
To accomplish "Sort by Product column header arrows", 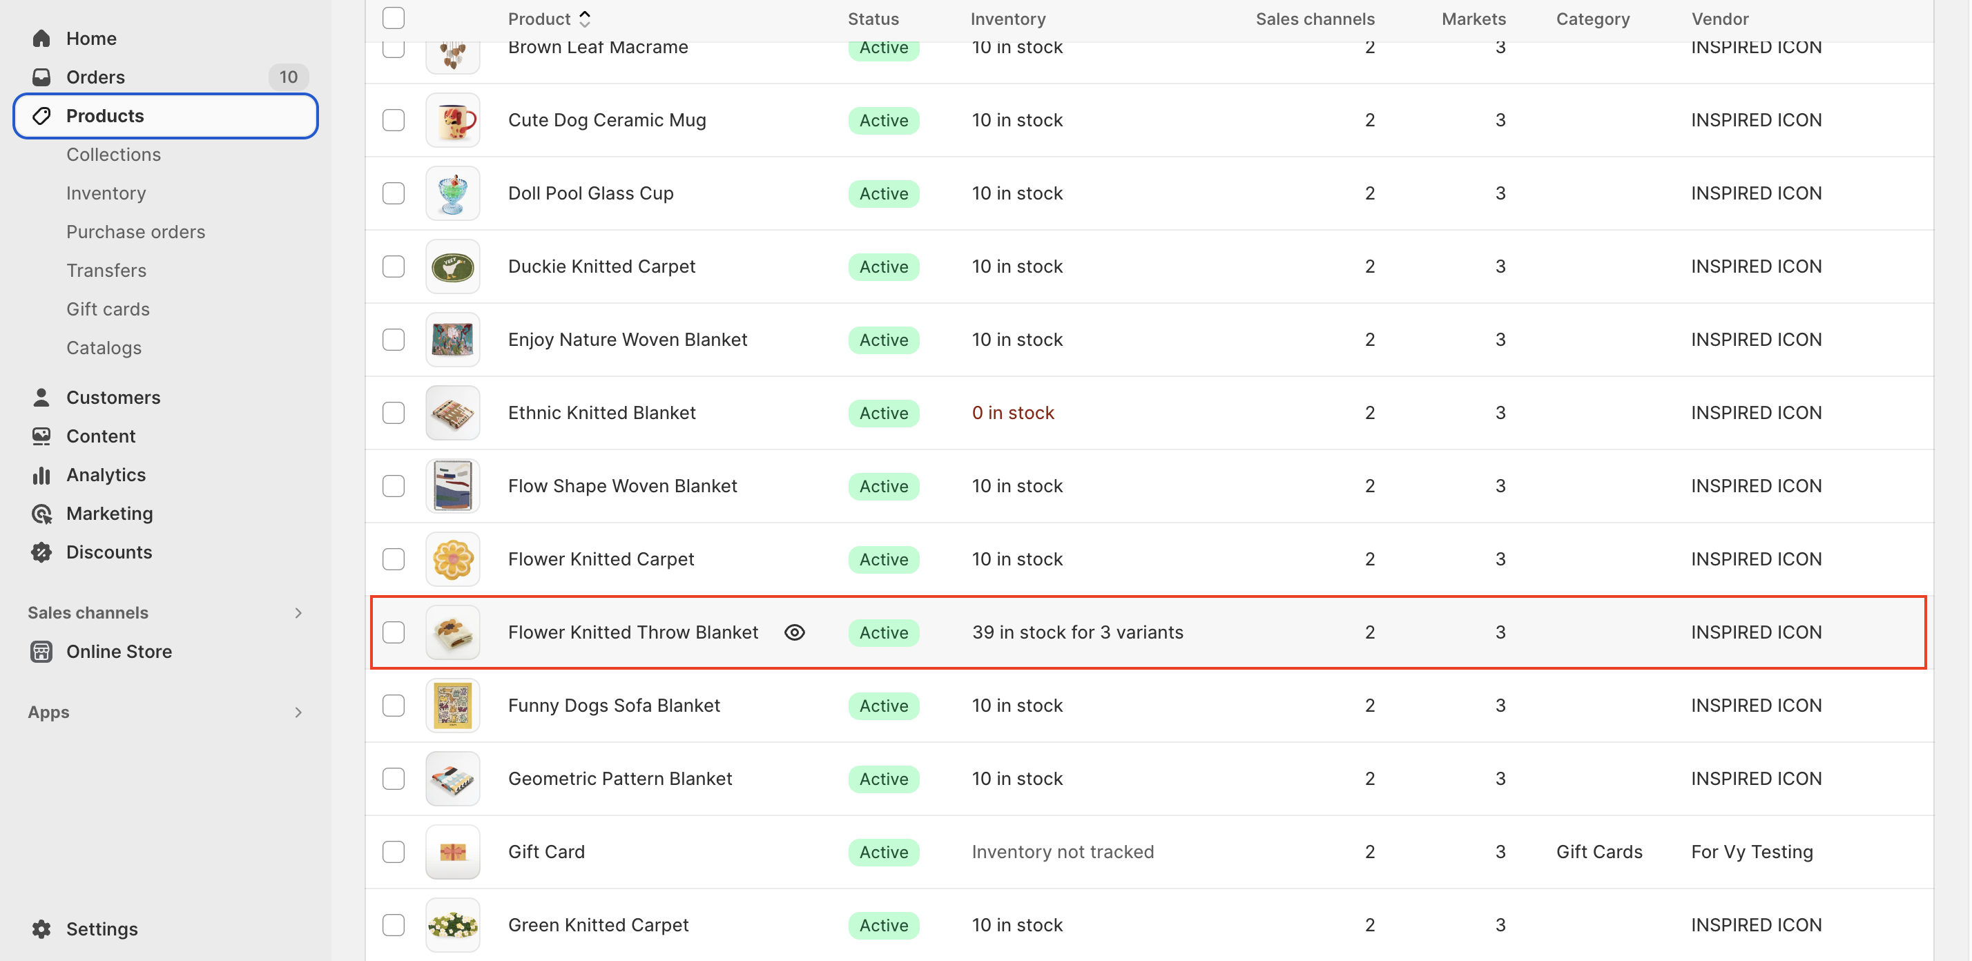I will (585, 19).
